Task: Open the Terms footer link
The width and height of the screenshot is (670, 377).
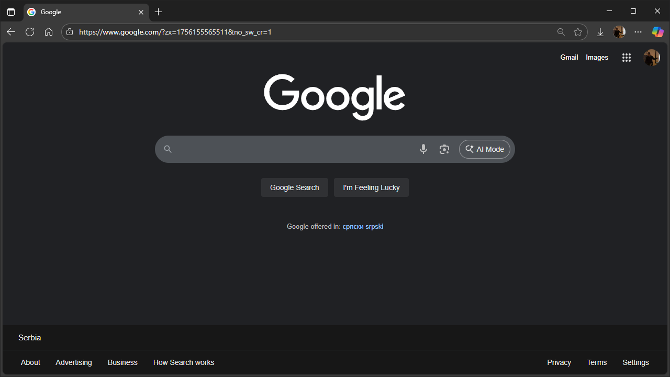Action: pyautogui.click(x=597, y=362)
